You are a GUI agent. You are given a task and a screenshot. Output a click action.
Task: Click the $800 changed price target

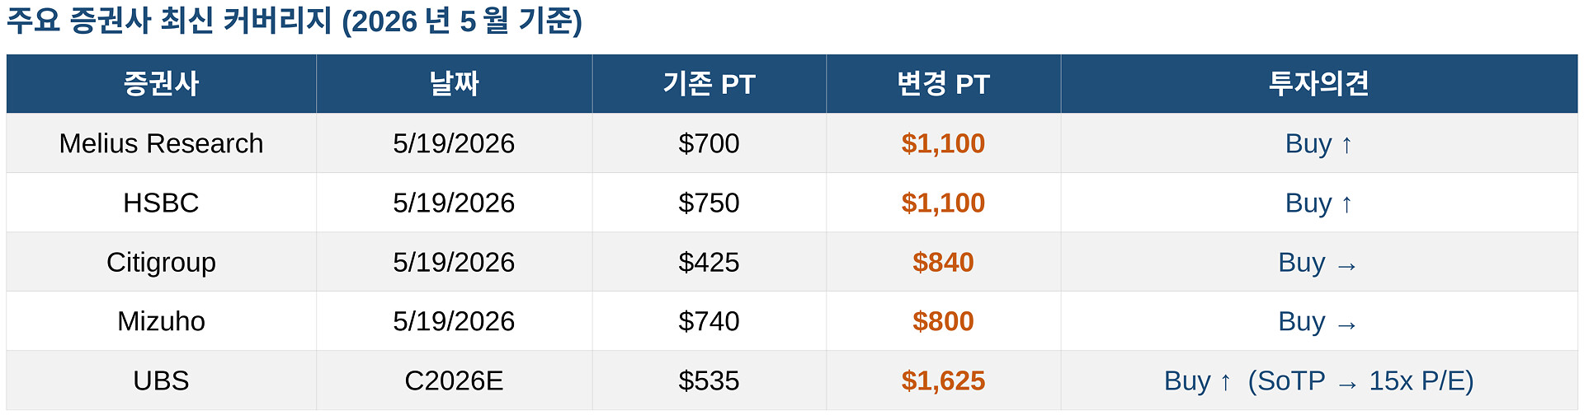[943, 321]
